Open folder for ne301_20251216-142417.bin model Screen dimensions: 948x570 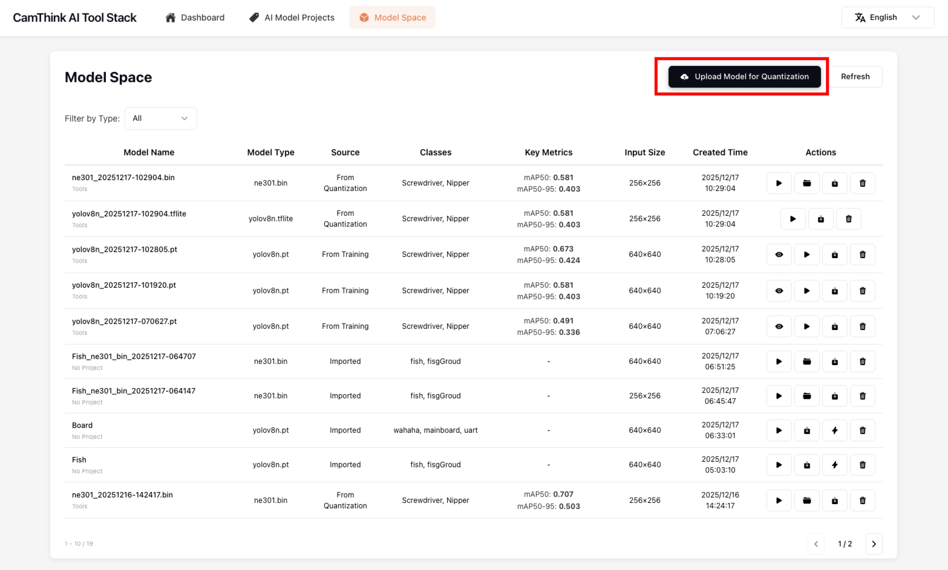tap(806, 500)
